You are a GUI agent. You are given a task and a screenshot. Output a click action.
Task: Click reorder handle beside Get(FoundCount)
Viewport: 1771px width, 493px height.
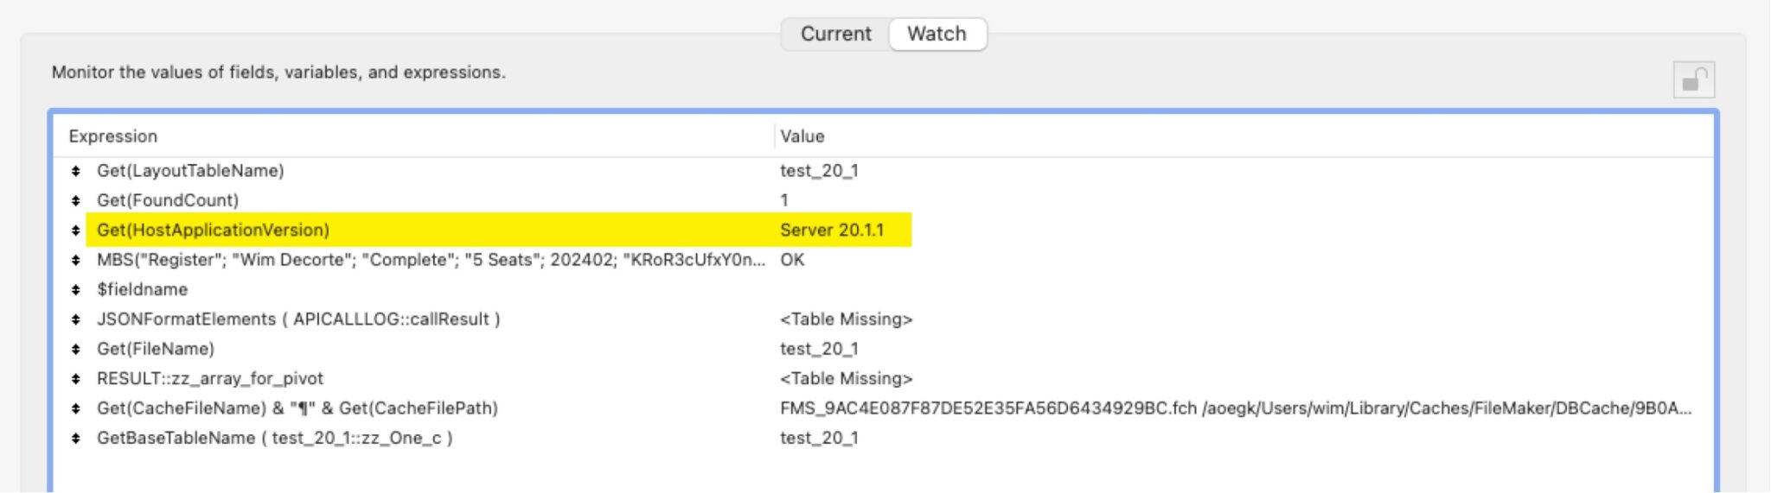point(76,200)
